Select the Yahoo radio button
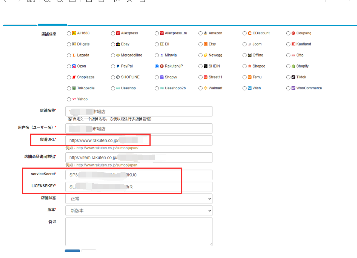The image size is (357, 258). 69,99
